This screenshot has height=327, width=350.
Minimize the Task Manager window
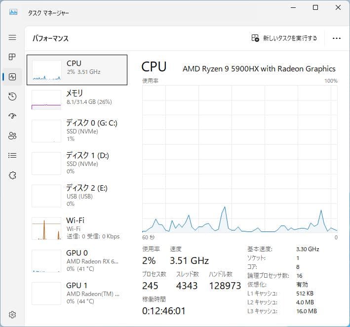(x=293, y=7)
